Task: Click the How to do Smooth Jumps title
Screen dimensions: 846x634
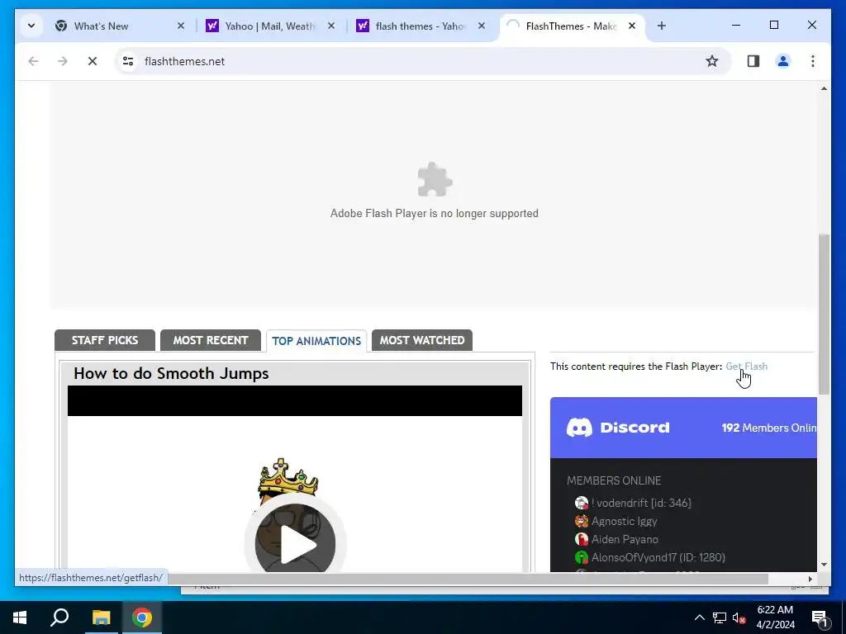Action: click(171, 374)
